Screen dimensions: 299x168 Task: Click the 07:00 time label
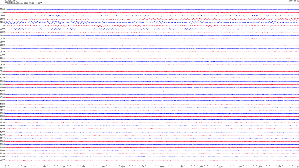pyautogui.click(x=2, y=55)
